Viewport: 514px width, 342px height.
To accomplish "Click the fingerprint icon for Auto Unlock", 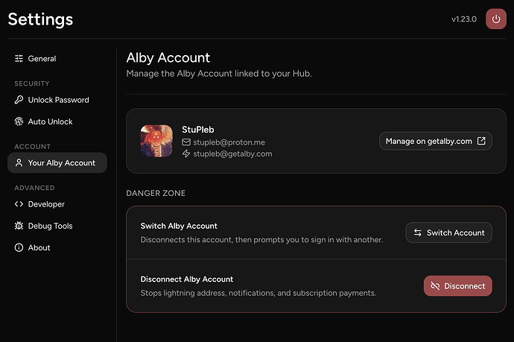I will point(19,121).
